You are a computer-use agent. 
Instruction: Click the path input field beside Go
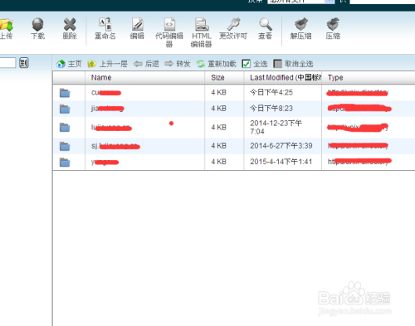tap(7, 63)
